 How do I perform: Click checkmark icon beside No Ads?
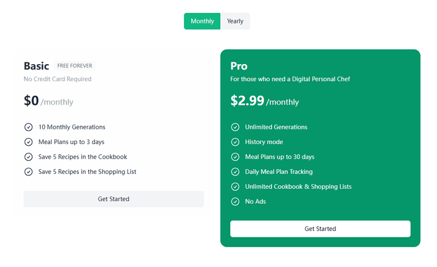pos(235,202)
